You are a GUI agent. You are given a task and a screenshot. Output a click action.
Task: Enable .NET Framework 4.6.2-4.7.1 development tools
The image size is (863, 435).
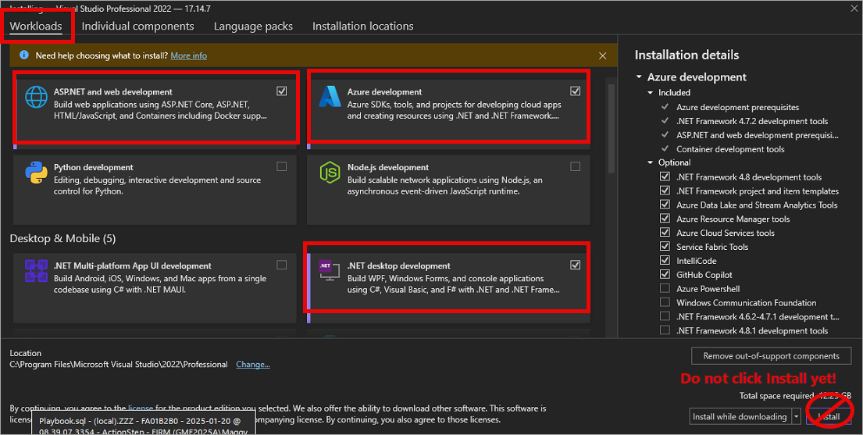(665, 316)
